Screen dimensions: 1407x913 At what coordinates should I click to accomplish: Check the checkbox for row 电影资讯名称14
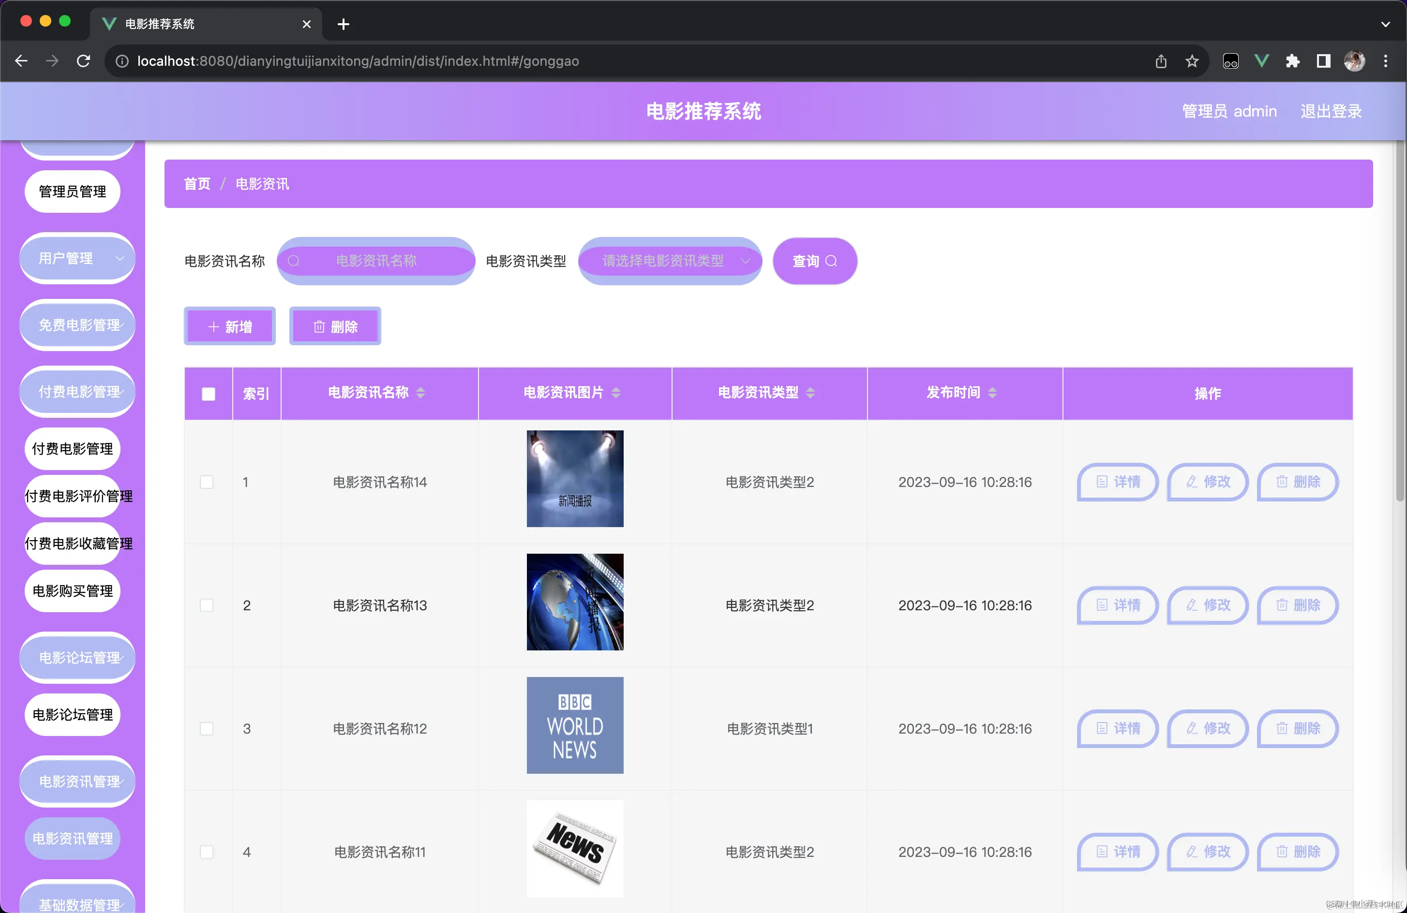(206, 482)
